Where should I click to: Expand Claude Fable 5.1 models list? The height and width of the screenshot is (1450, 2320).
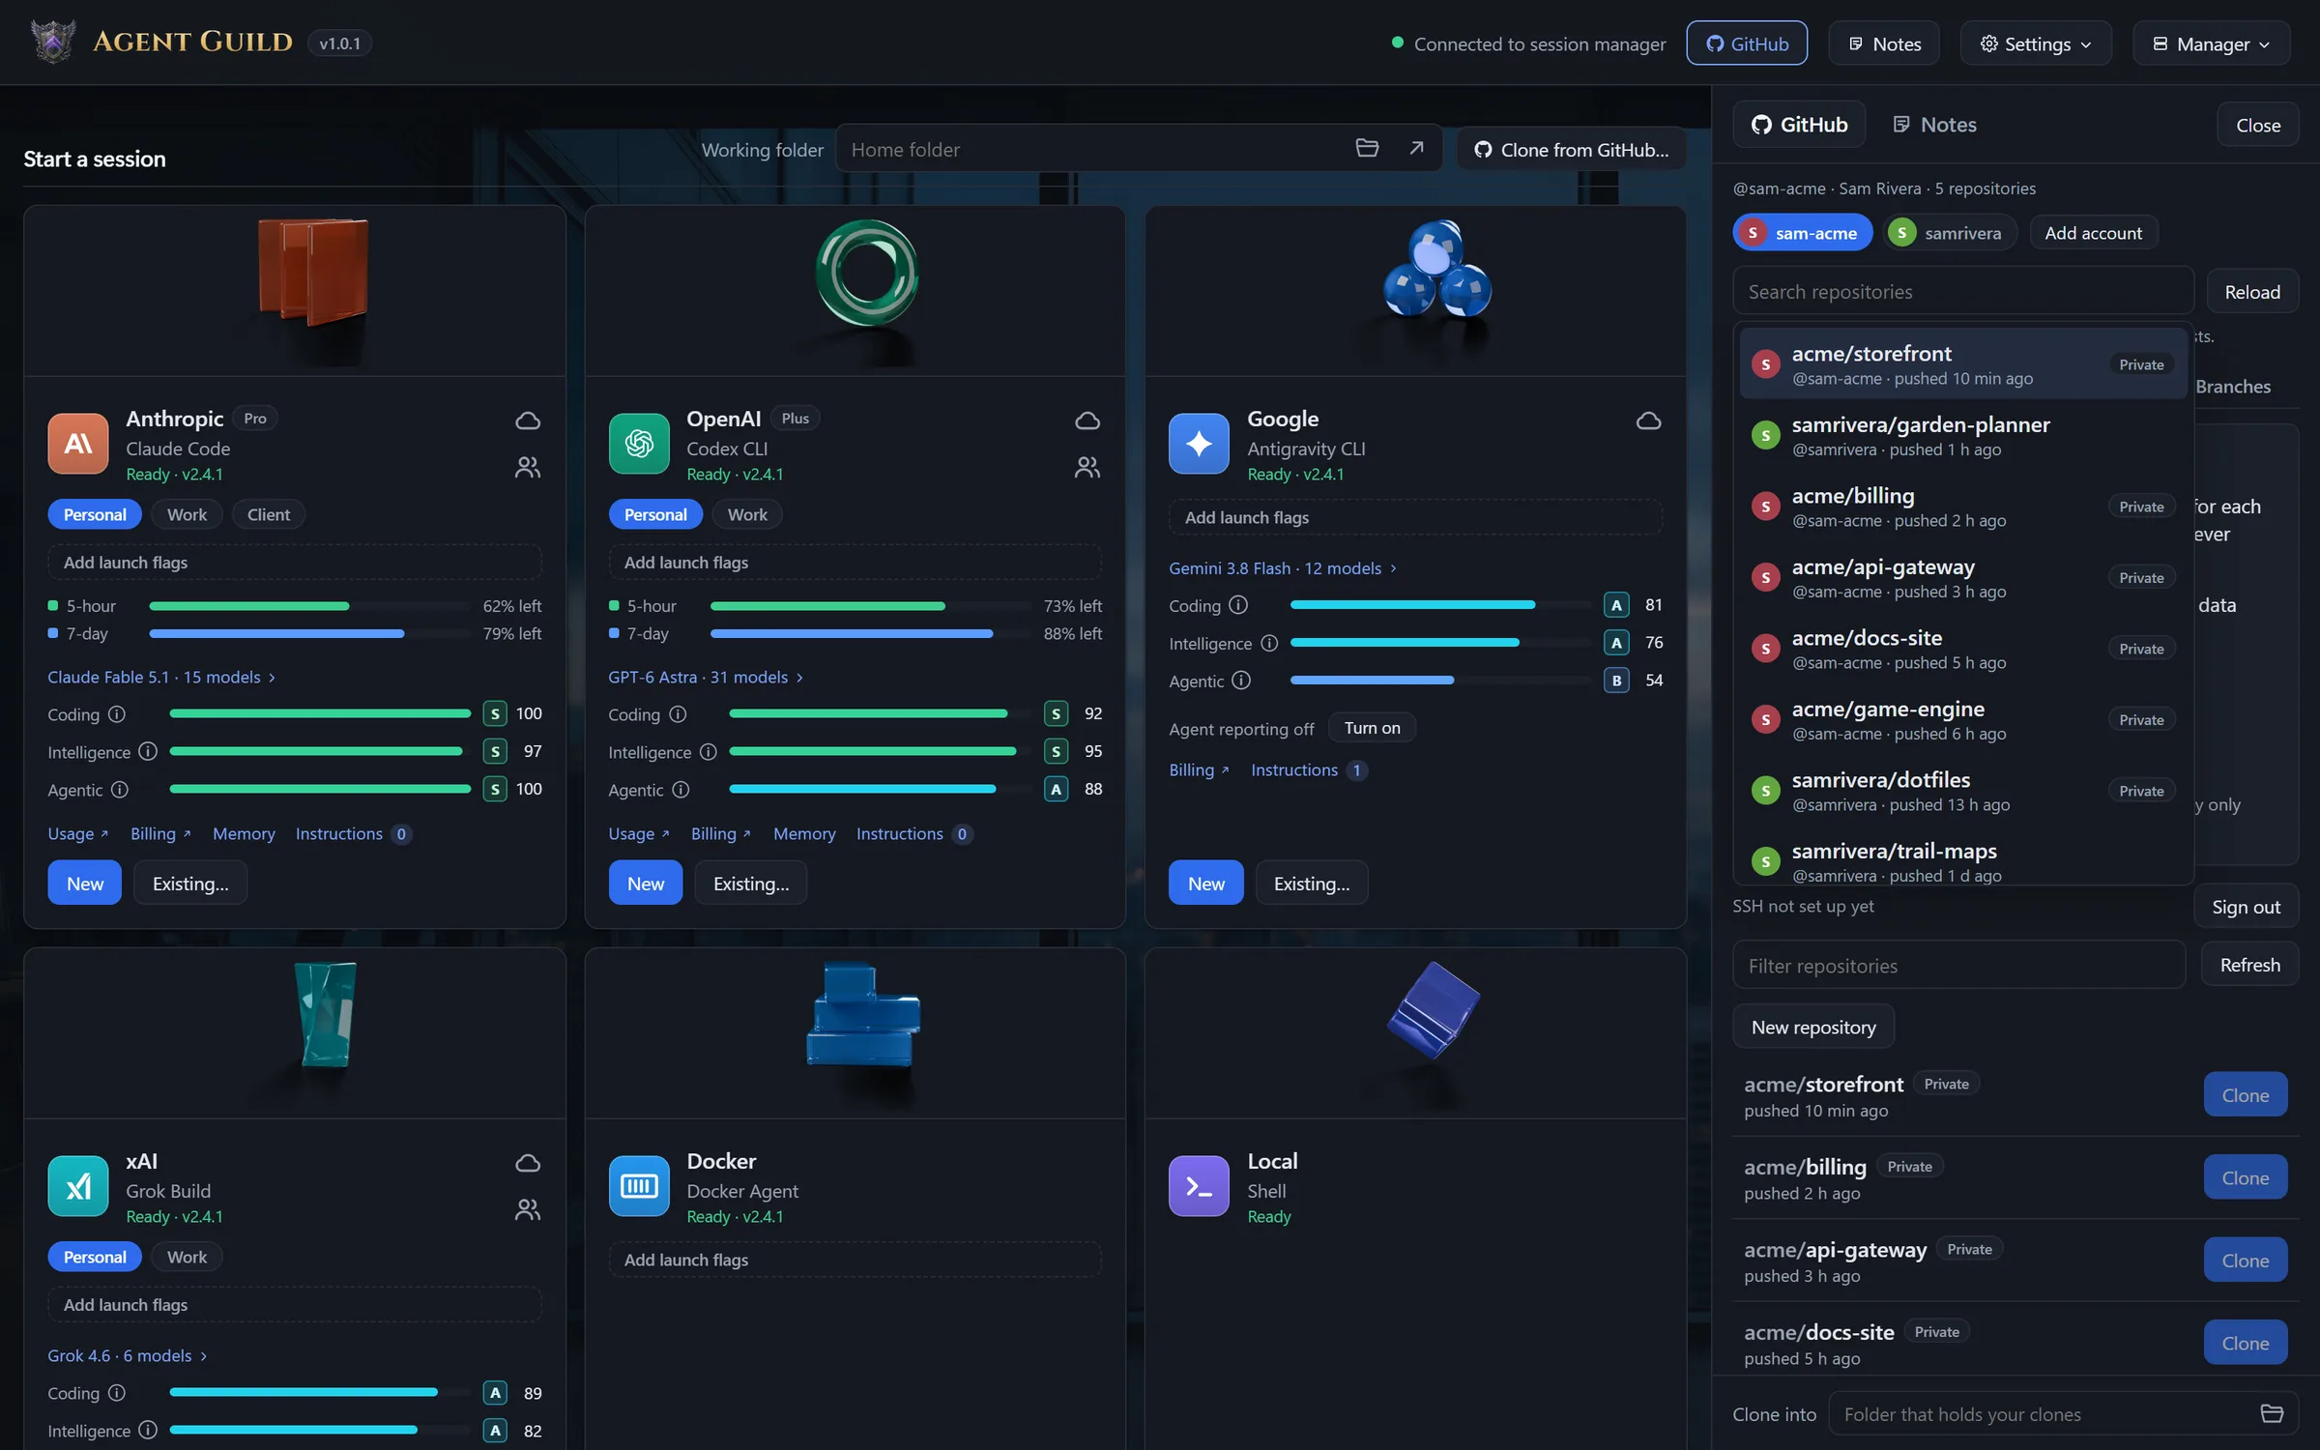[161, 677]
